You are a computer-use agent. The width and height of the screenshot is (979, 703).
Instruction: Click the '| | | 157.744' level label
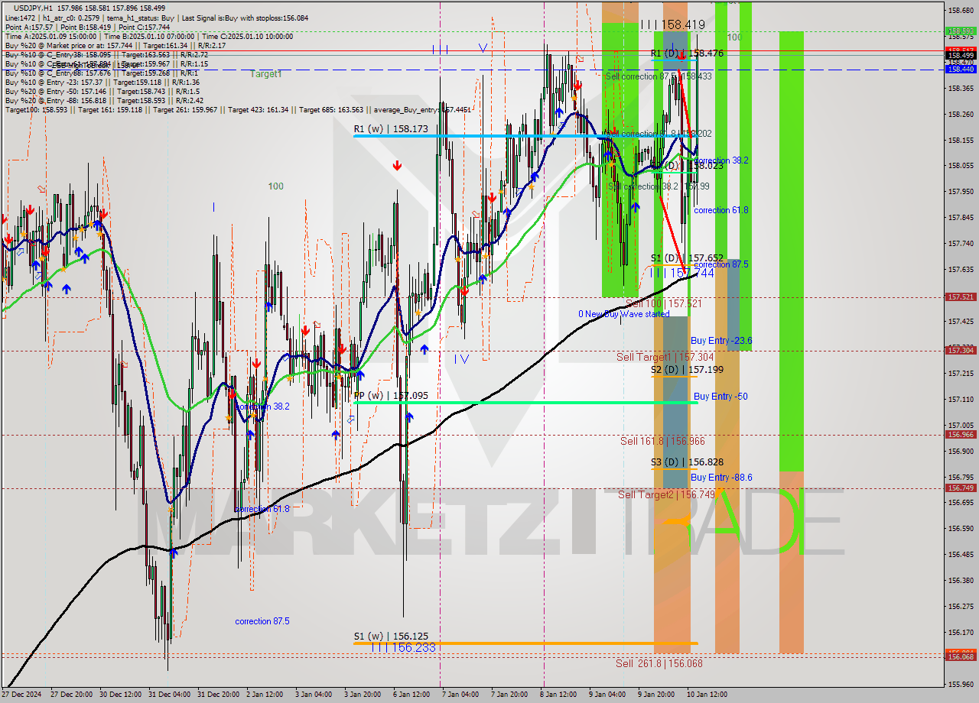click(681, 273)
